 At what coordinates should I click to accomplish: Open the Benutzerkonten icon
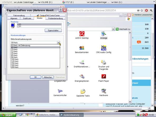pos(82,49)
